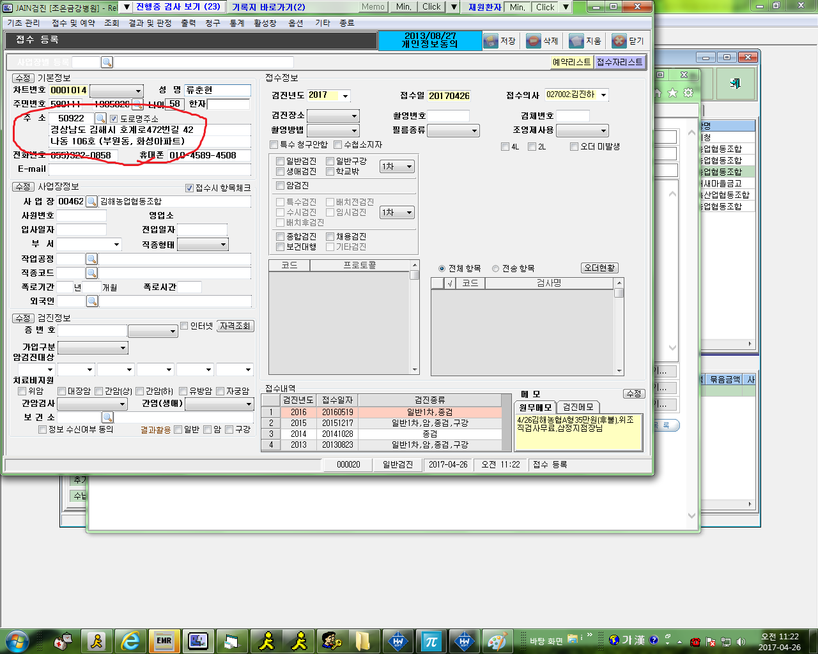The height and width of the screenshot is (654, 818).
Task: Click the 사업장 lookup magnifier icon
Action: pyautogui.click(x=92, y=201)
